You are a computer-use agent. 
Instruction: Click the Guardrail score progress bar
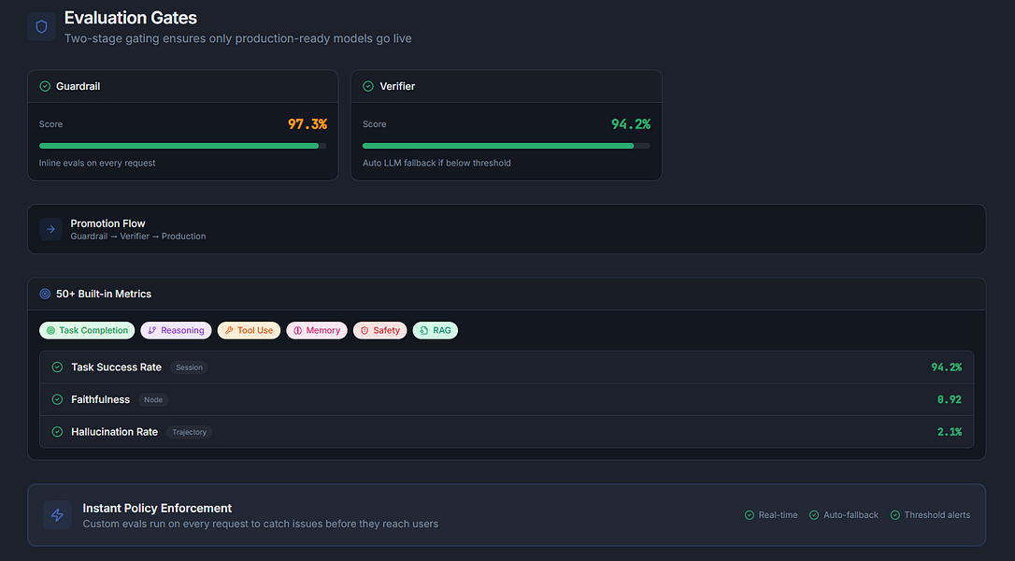182,146
